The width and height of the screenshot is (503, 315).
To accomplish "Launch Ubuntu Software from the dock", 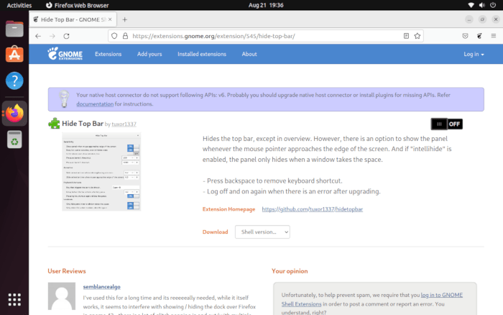I will pyautogui.click(x=14, y=54).
